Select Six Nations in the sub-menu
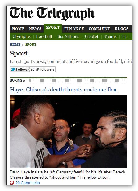138x191 pixels. pyautogui.click(x=69, y=36)
